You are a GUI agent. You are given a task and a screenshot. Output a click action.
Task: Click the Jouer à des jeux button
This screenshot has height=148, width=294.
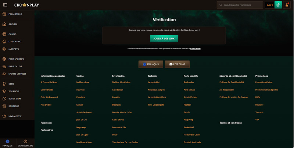point(164,39)
